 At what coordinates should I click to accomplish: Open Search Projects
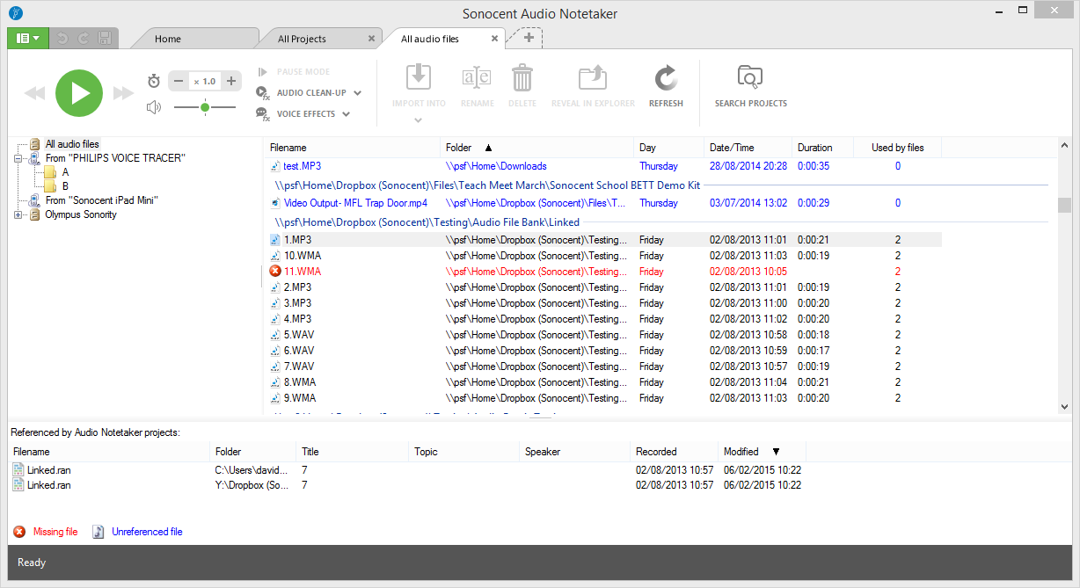[750, 79]
